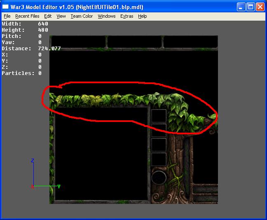This screenshot has width=267, height=220.
Task: Close the War3 Model Editor window
Action: 260,7
